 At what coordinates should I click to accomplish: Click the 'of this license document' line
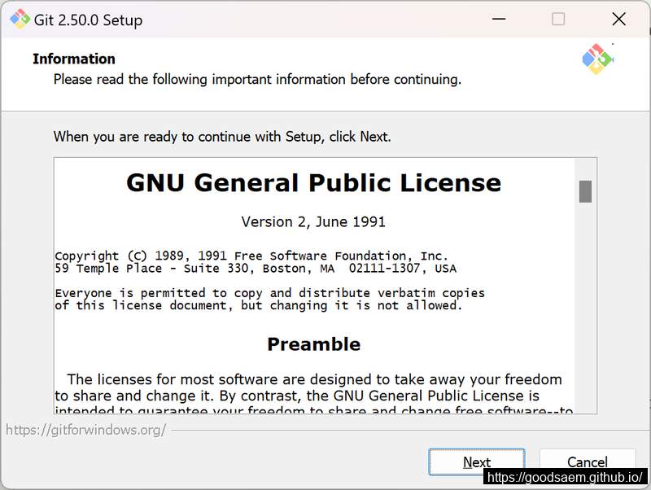point(258,305)
